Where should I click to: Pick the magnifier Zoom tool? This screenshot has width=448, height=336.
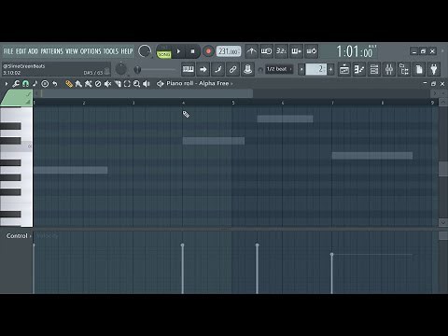(136, 84)
